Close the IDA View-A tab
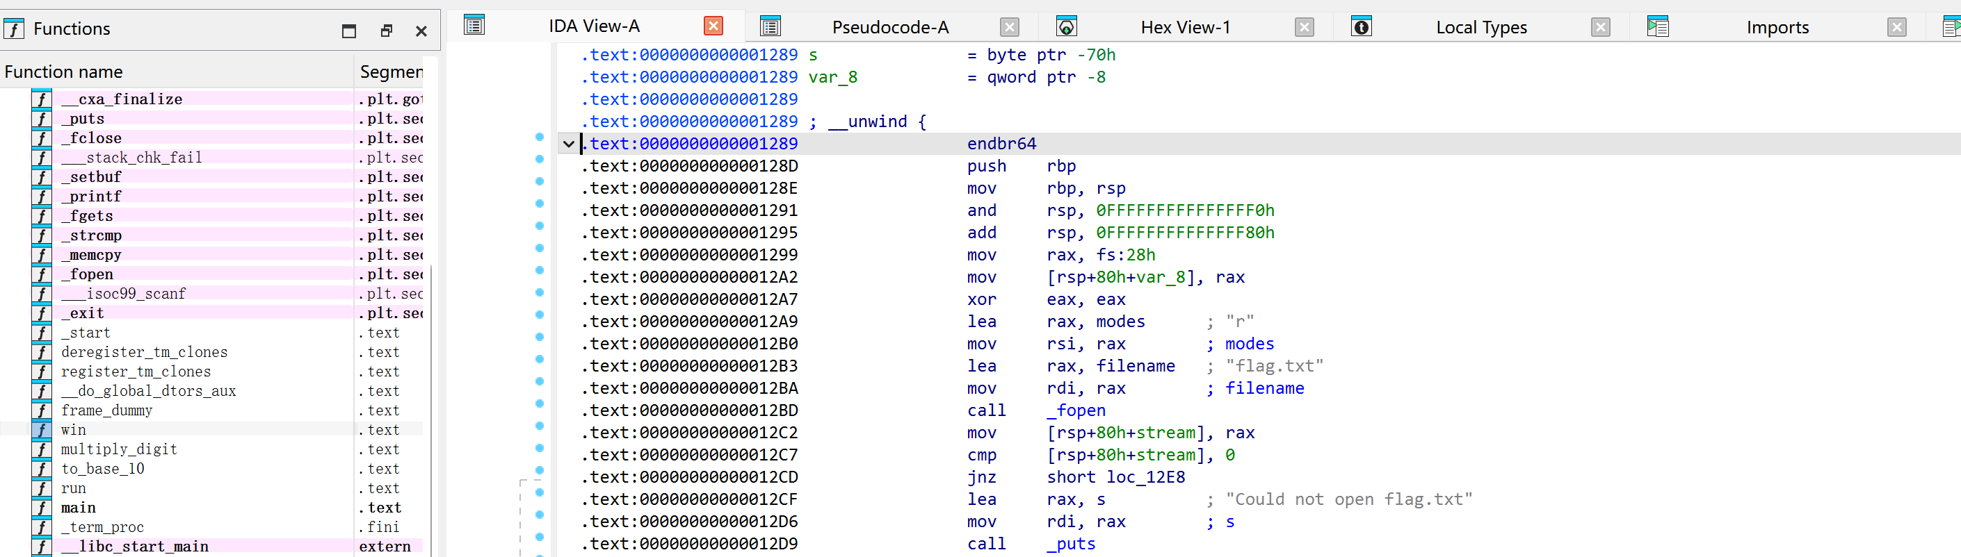The image size is (1961, 557). [x=713, y=26]
